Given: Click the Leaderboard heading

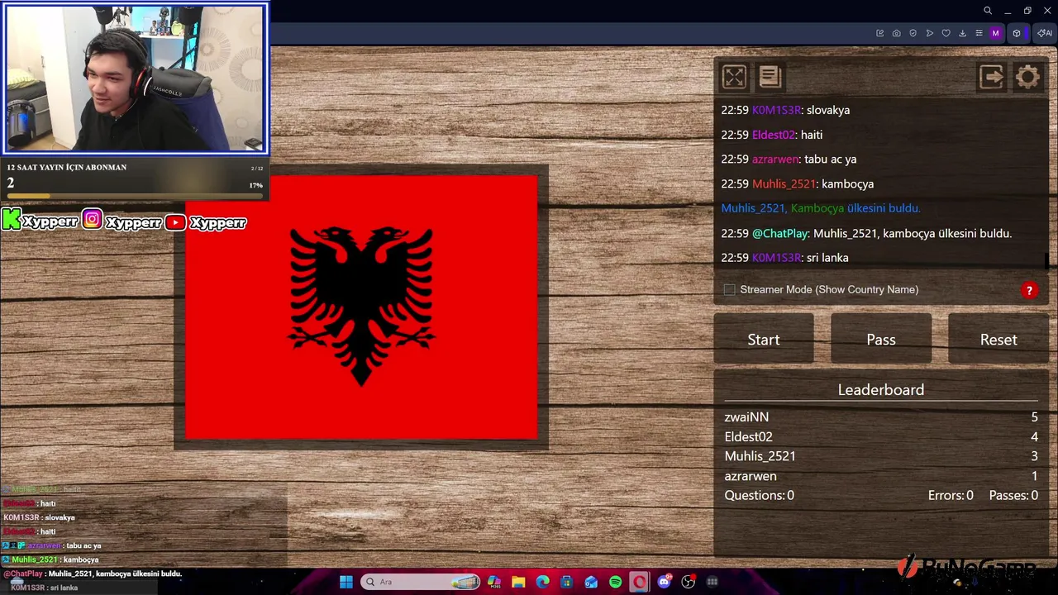Looking at the screenshot, I should coord(881,390).
